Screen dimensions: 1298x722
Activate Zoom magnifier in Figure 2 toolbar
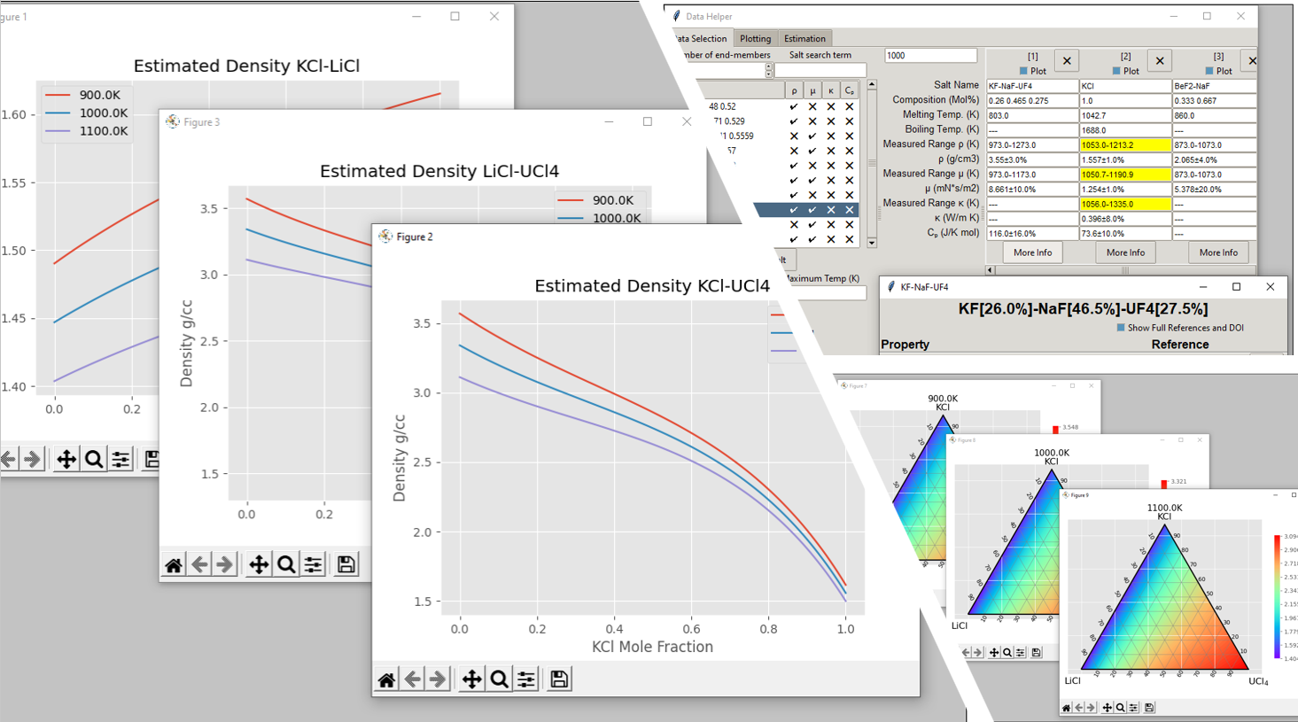pyautogui.click(x=499, y=679)
